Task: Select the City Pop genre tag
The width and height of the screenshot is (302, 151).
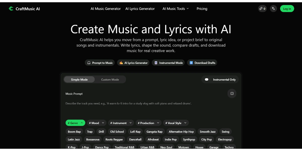Action: [x=207, y=139]
